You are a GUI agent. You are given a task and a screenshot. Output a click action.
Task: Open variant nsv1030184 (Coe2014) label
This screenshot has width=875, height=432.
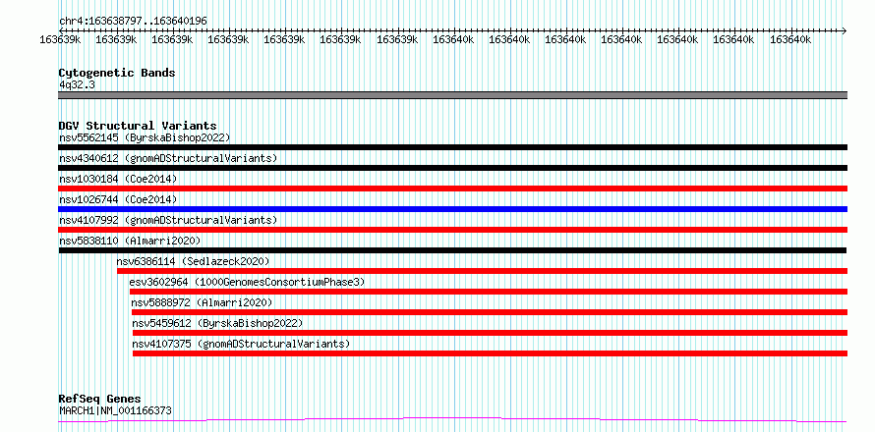[x=118, y=179]
